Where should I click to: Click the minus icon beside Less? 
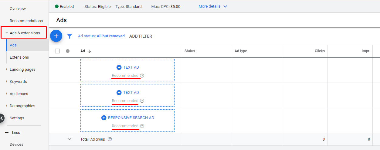point(6,133)
